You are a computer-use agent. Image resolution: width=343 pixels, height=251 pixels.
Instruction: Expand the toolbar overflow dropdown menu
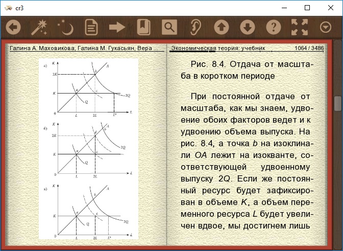click(325, 27)
